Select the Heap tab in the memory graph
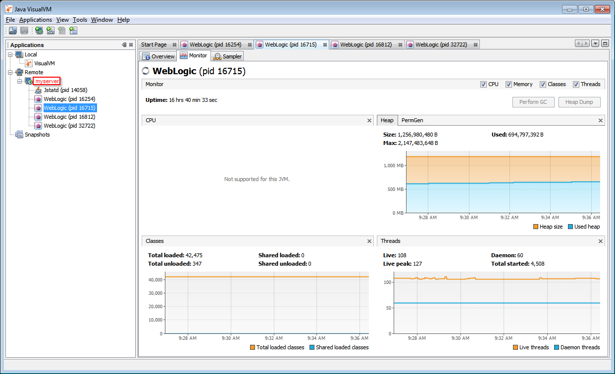Image resolution: width=615 pixels, height=374 pixels. pos(387,120)
